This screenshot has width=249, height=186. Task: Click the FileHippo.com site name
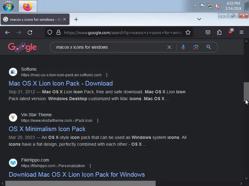click(x=35, y=160)
